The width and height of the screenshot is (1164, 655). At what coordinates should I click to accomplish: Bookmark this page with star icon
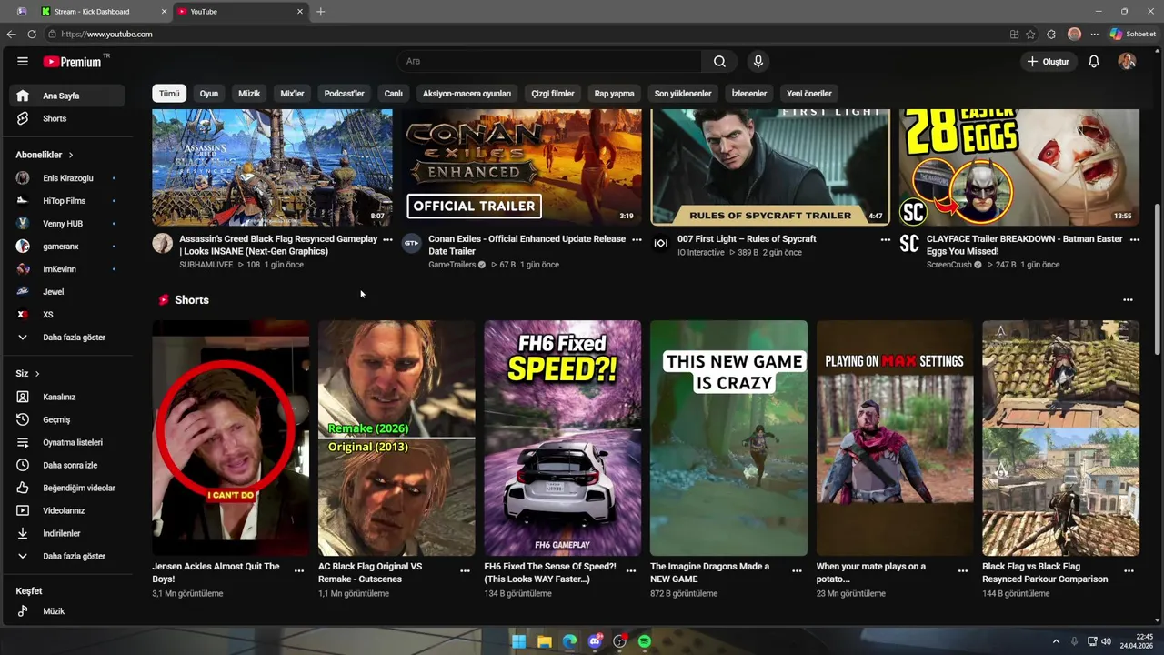click(1030, 34)
